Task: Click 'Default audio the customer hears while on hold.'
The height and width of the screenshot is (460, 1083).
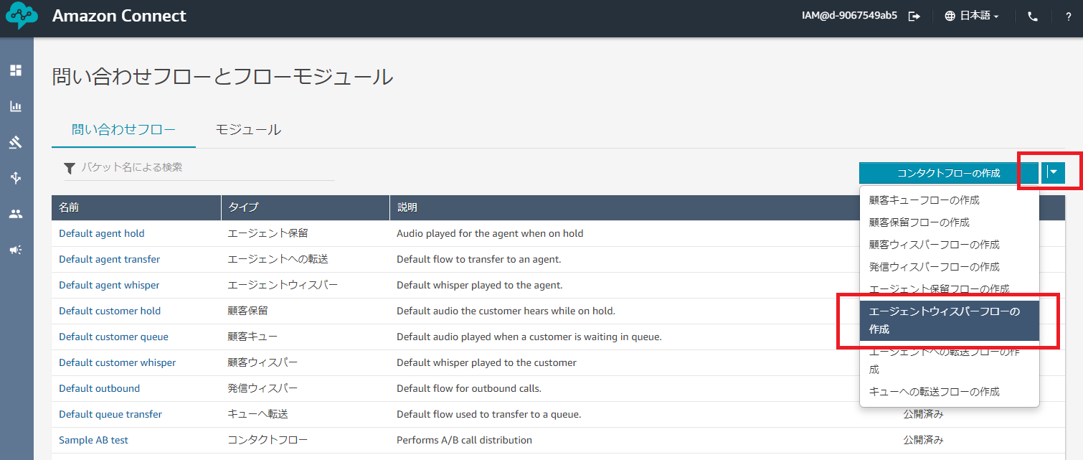Action: click(x=506, y=311)
